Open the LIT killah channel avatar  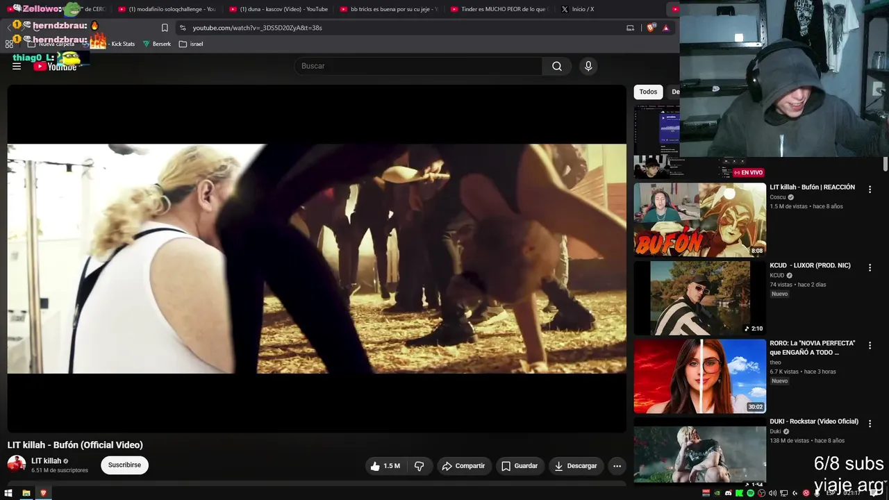[x=17, y=465]
